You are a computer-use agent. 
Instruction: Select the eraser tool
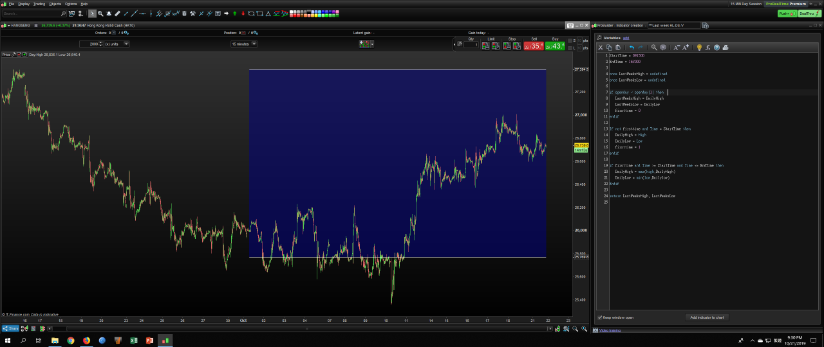click(117, 13)
